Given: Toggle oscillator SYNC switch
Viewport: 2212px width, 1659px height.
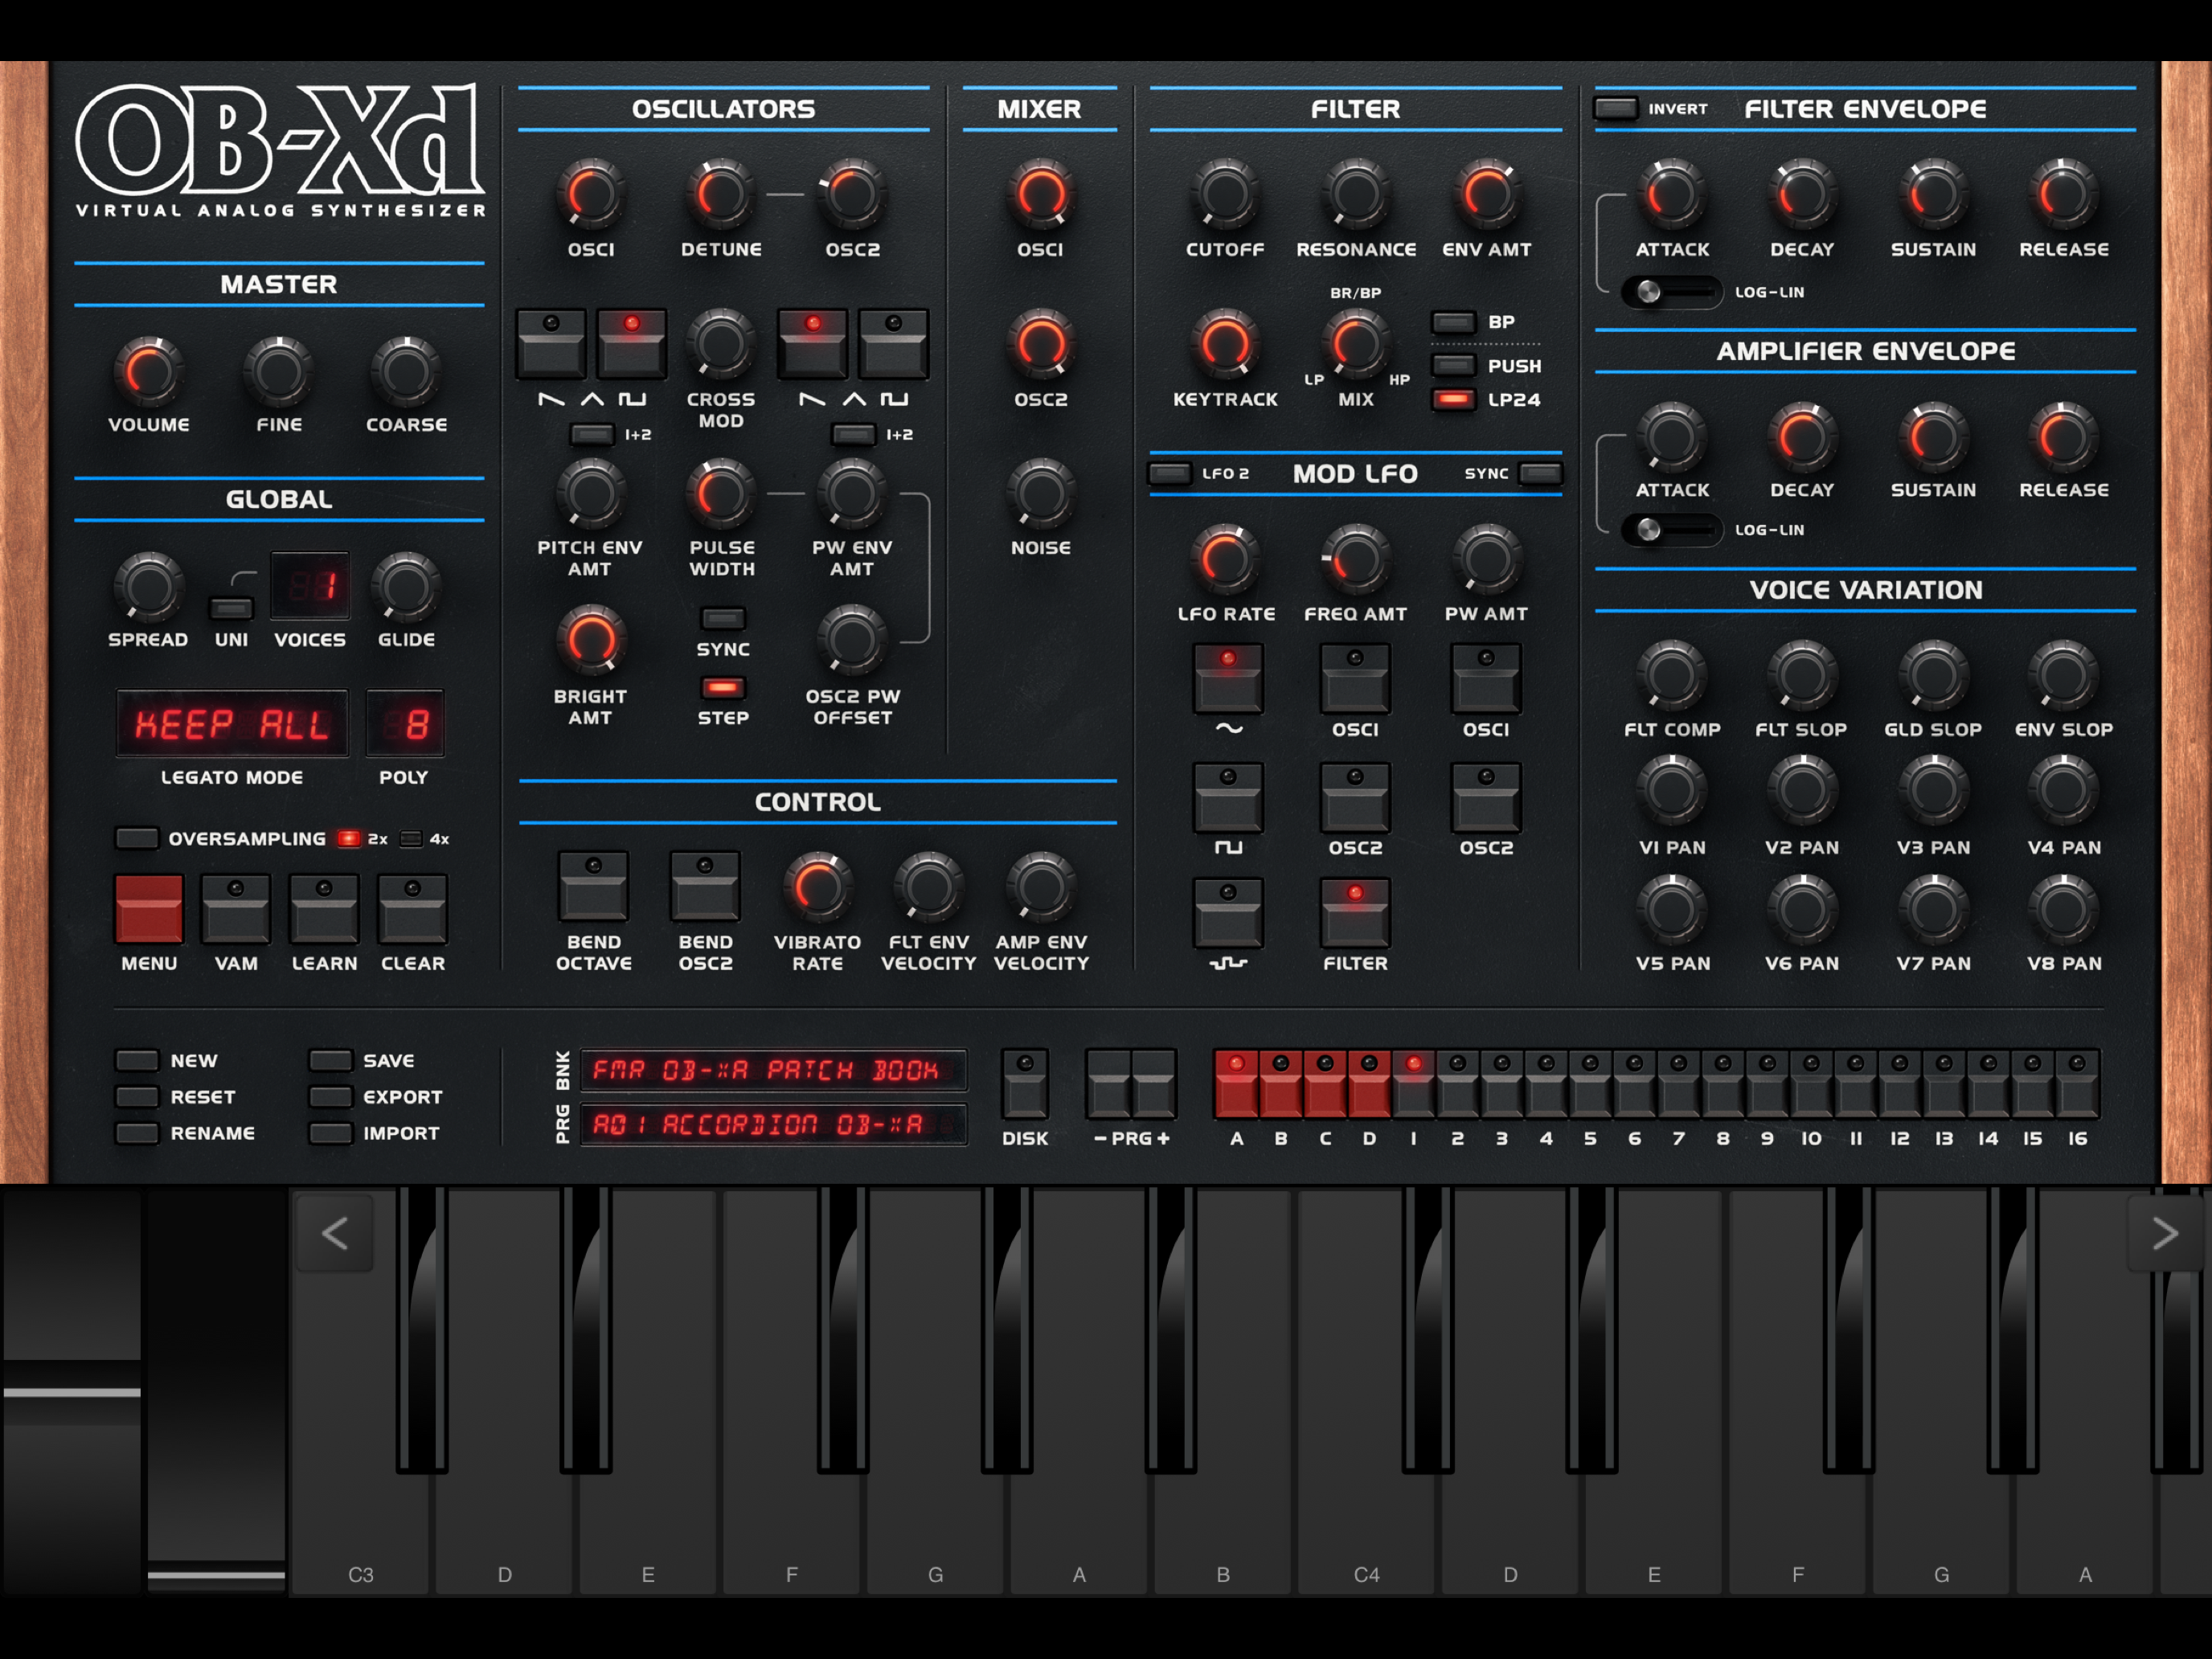Looking at the screenshot, I should pos(722,618).
